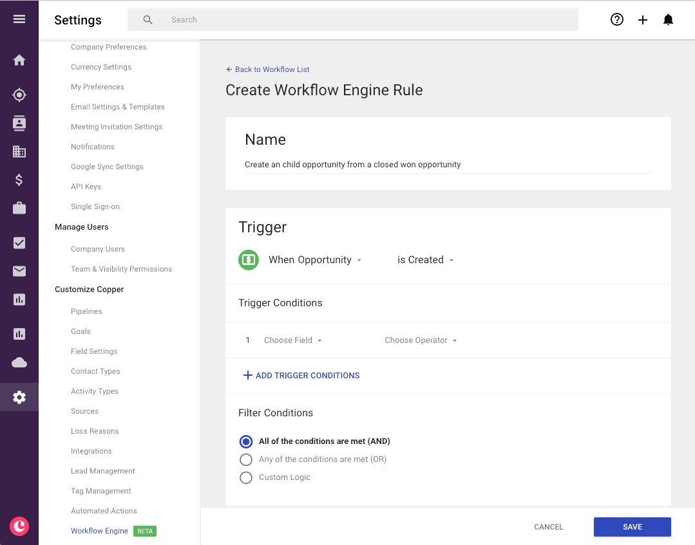Open Company Preferences settings
695x545 pixels.
click(109, 47)
